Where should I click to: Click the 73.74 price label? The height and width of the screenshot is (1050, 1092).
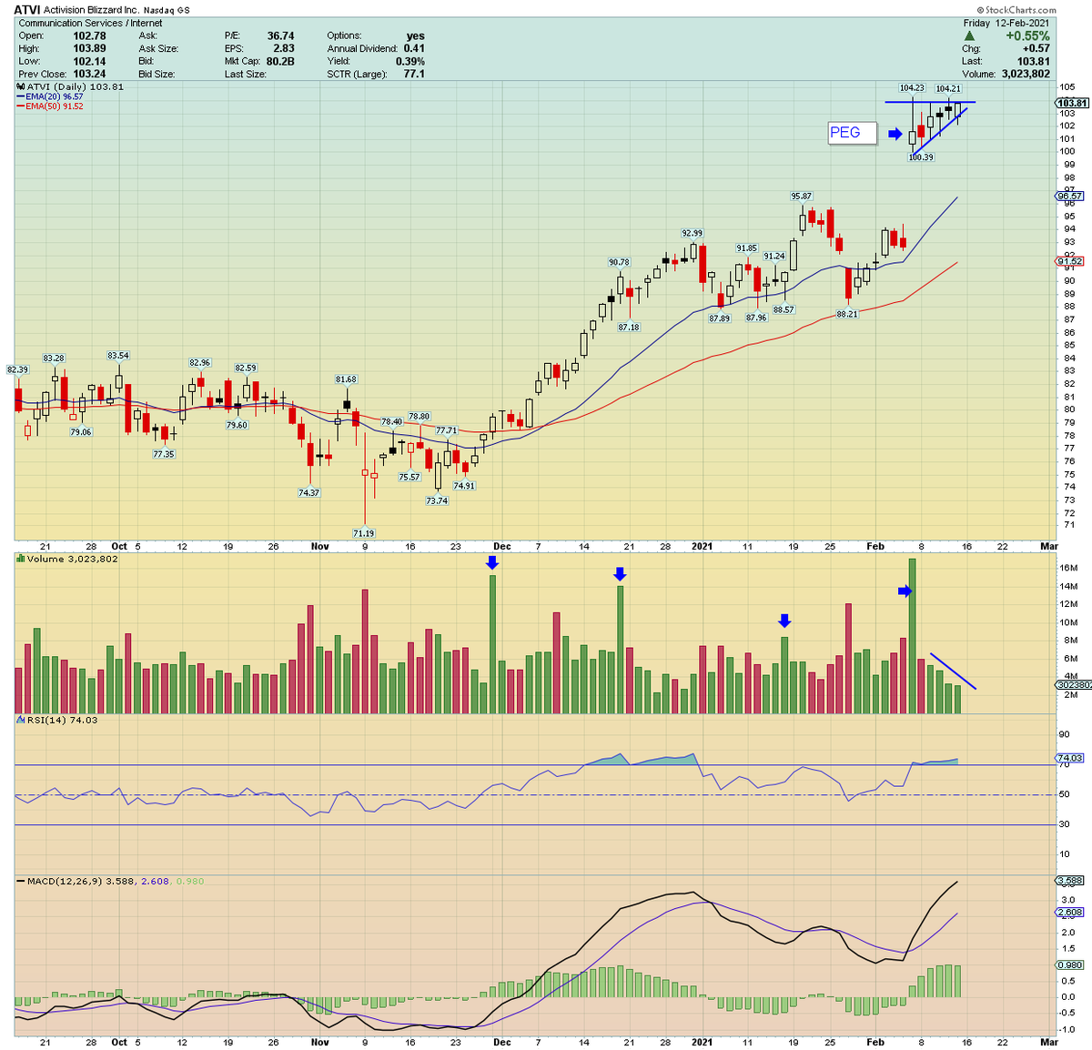(x=437, y=500)
